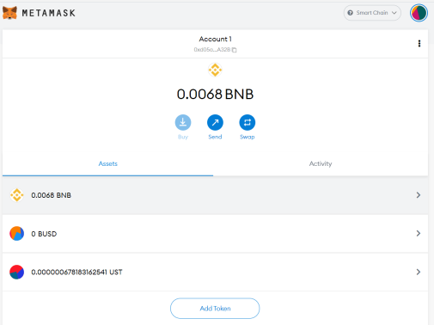This screenshot has width=434, height=325.
Task: Copy the account address via clipboard icon
Action: [235, 50]
